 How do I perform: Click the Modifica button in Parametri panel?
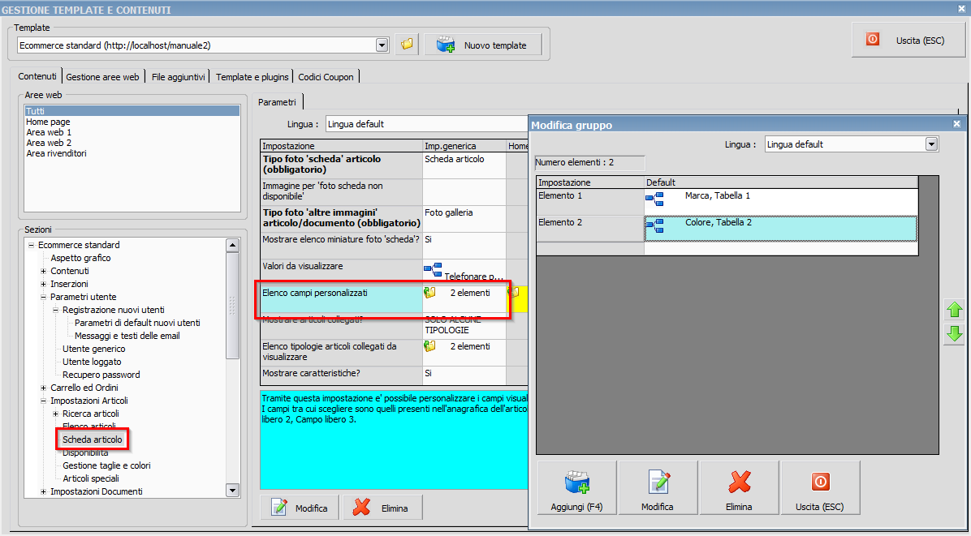[300, 508]
